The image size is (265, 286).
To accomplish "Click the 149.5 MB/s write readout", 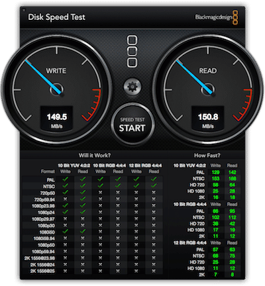I will [x=57, y=119].
